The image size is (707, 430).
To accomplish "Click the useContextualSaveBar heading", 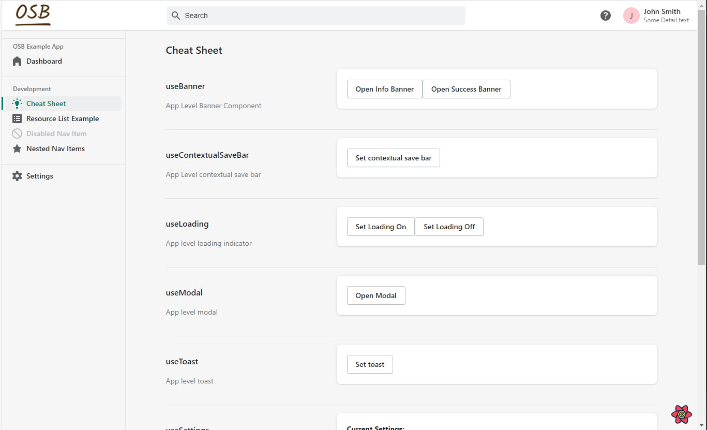I will point(207,155).
